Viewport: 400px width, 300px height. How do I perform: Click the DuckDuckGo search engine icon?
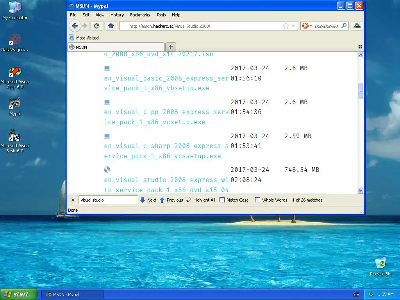pyautogui.click(x=305, y=26)
